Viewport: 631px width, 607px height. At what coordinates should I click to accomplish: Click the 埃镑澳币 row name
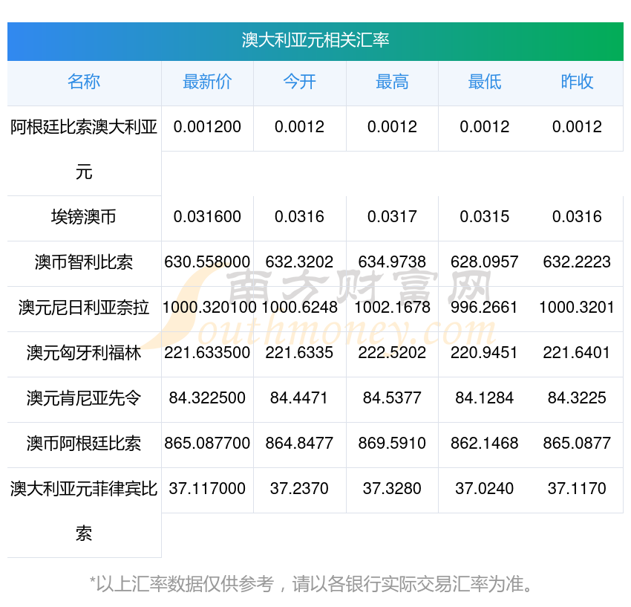84,217
